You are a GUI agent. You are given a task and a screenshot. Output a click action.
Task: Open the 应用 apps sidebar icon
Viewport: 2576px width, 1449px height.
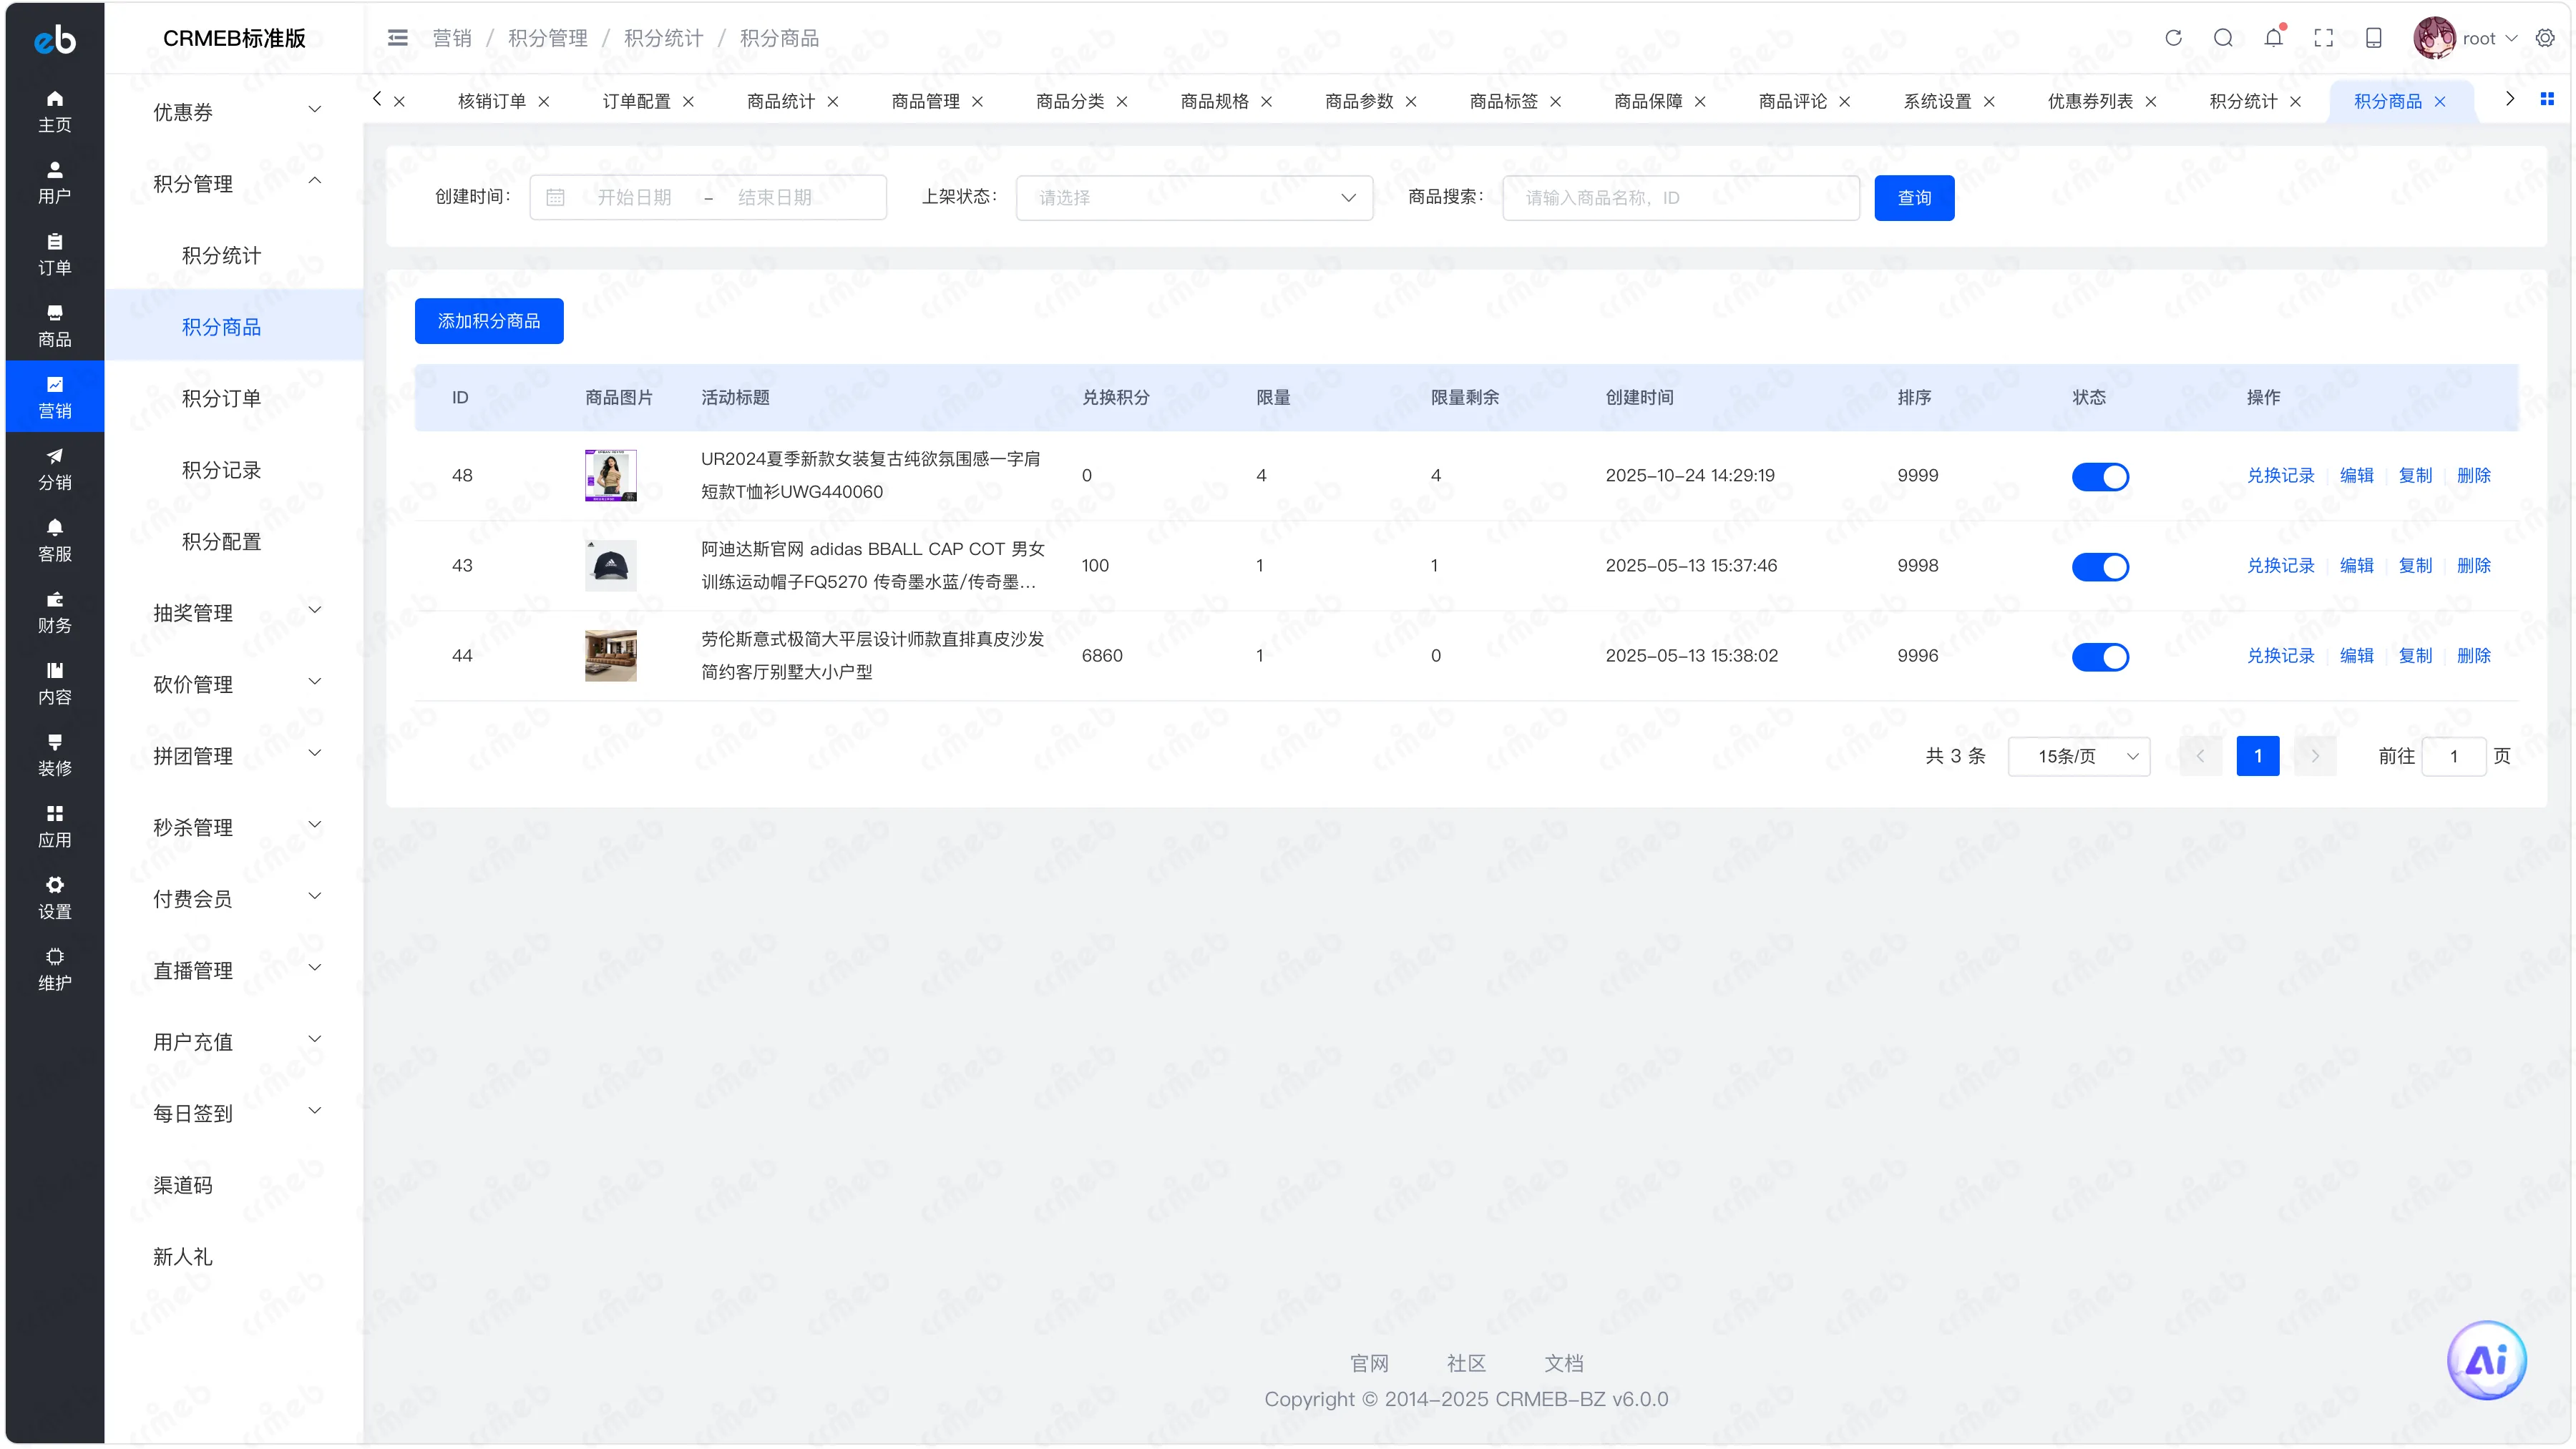point(55,827)
